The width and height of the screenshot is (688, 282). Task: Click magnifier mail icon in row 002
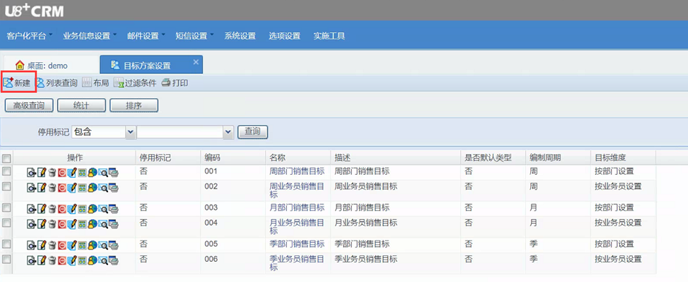coord(103,187)
